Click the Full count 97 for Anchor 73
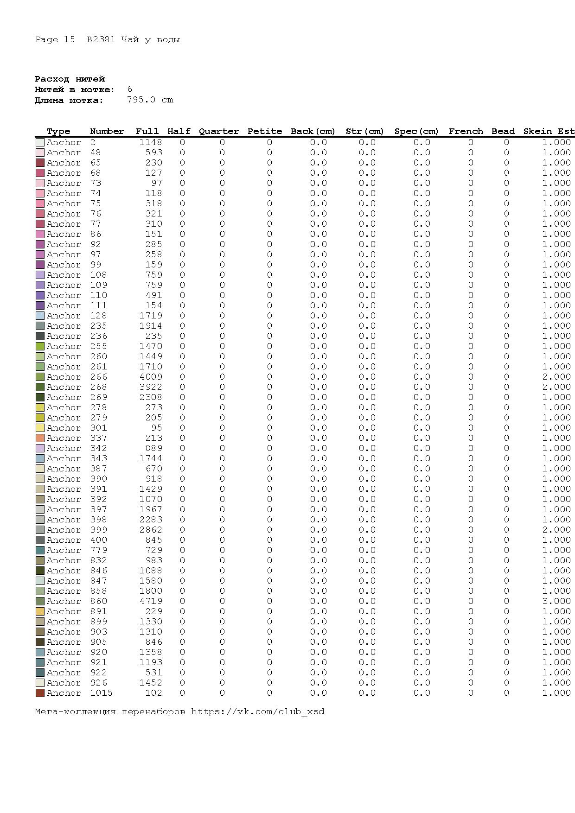Image resolution: width=575 pixels, height=813 pixels. 157,183
